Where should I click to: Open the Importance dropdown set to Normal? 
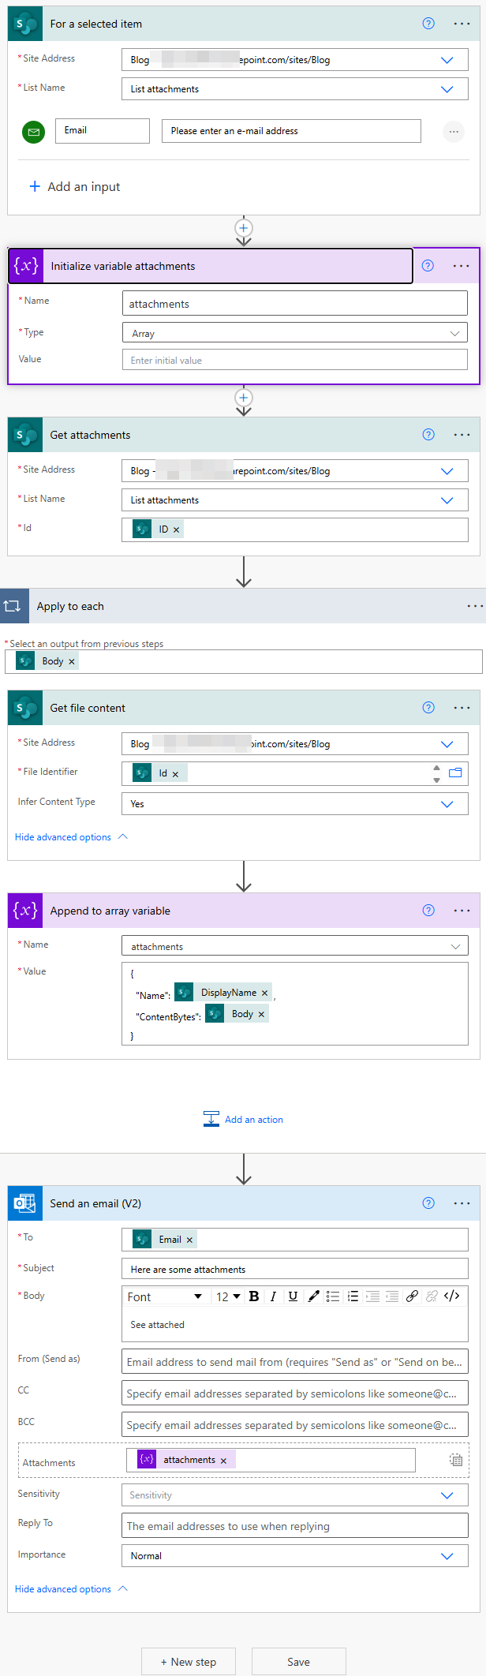(x=447, y=1556)
